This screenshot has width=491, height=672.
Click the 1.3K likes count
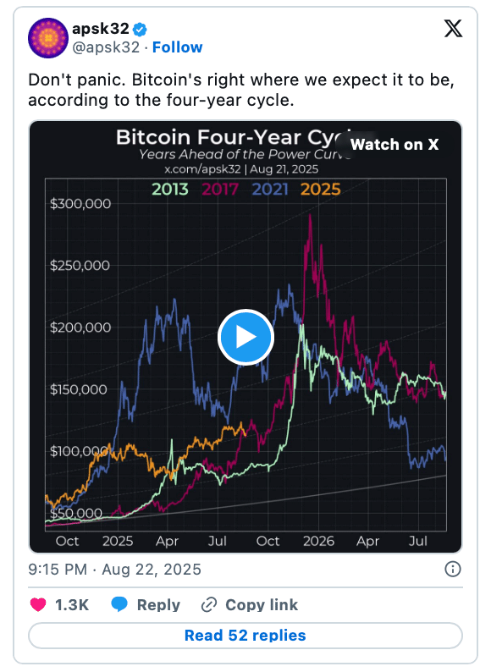point(72,604)
